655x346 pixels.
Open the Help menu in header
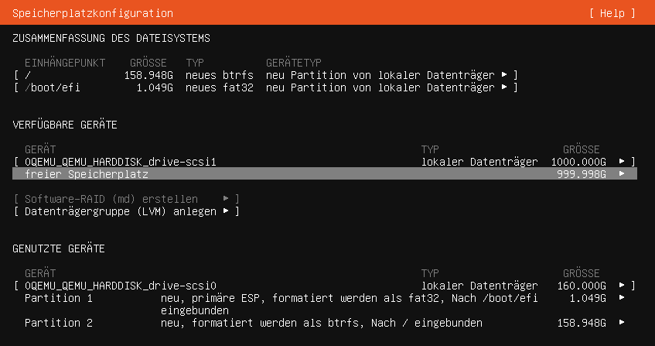coord(612,13)
